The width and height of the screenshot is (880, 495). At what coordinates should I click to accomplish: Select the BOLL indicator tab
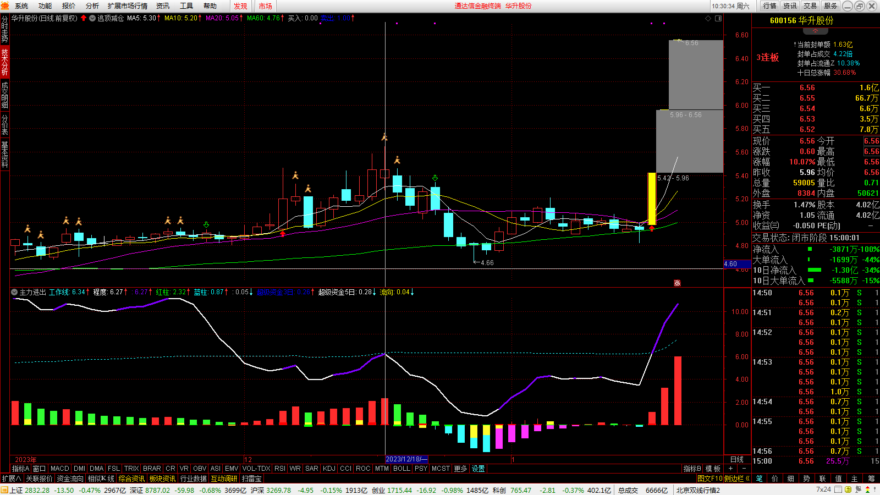tap(402, 469)
